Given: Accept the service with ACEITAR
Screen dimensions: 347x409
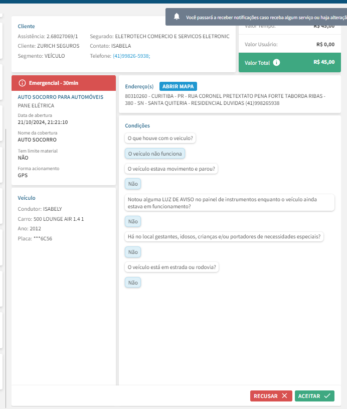Looking at the screenshot, I should (314, 396).
